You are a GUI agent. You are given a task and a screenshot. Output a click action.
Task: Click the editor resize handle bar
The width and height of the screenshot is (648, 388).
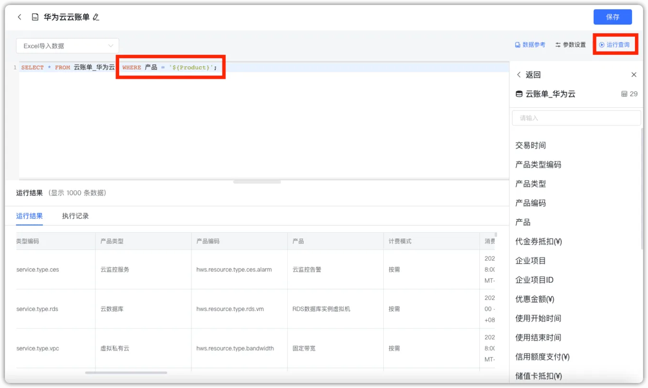(257, 182)
